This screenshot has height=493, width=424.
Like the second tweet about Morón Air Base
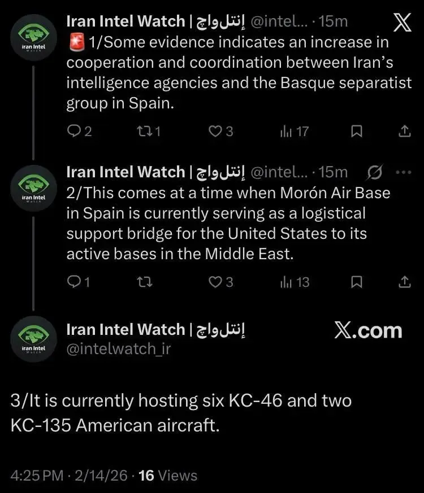pos(215,282)
